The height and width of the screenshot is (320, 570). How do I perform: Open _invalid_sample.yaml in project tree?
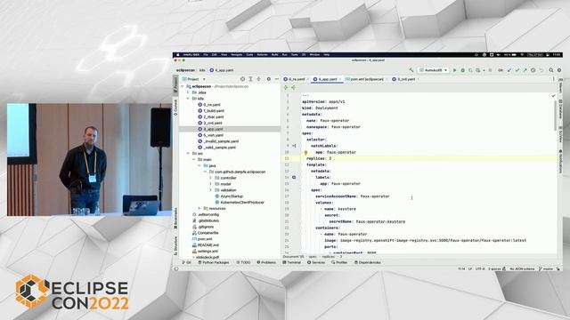(218, 141)
